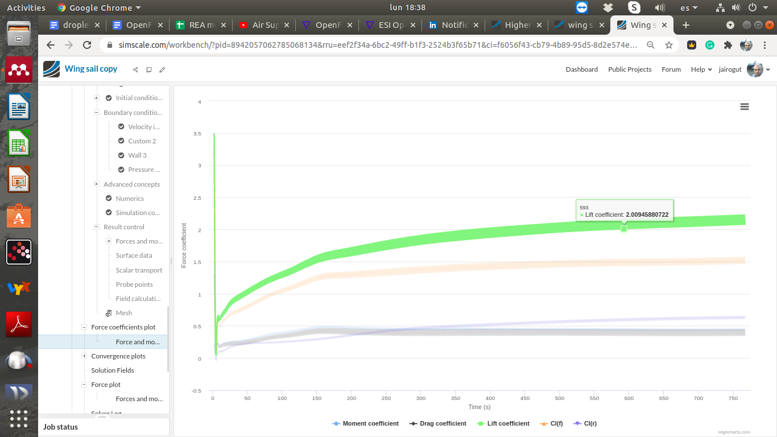Expand the Advanced concepts tree node
777x437 pixels.
pos(97,184)
